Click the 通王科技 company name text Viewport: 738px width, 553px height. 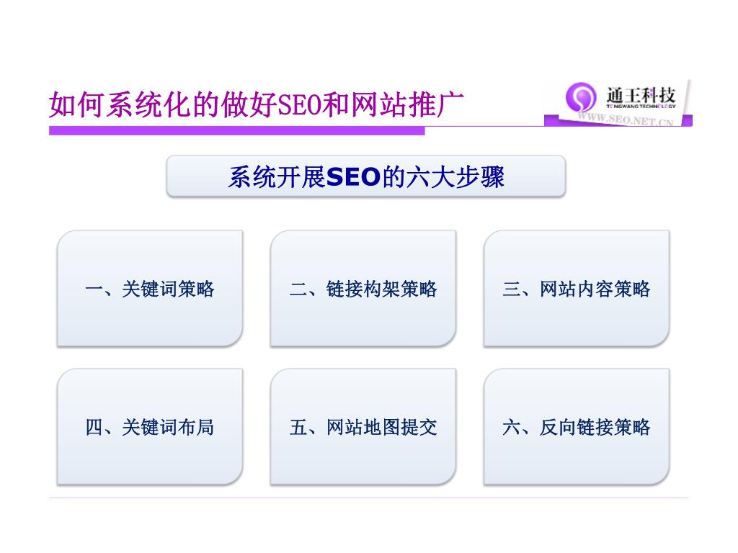(x=641, y=94)
